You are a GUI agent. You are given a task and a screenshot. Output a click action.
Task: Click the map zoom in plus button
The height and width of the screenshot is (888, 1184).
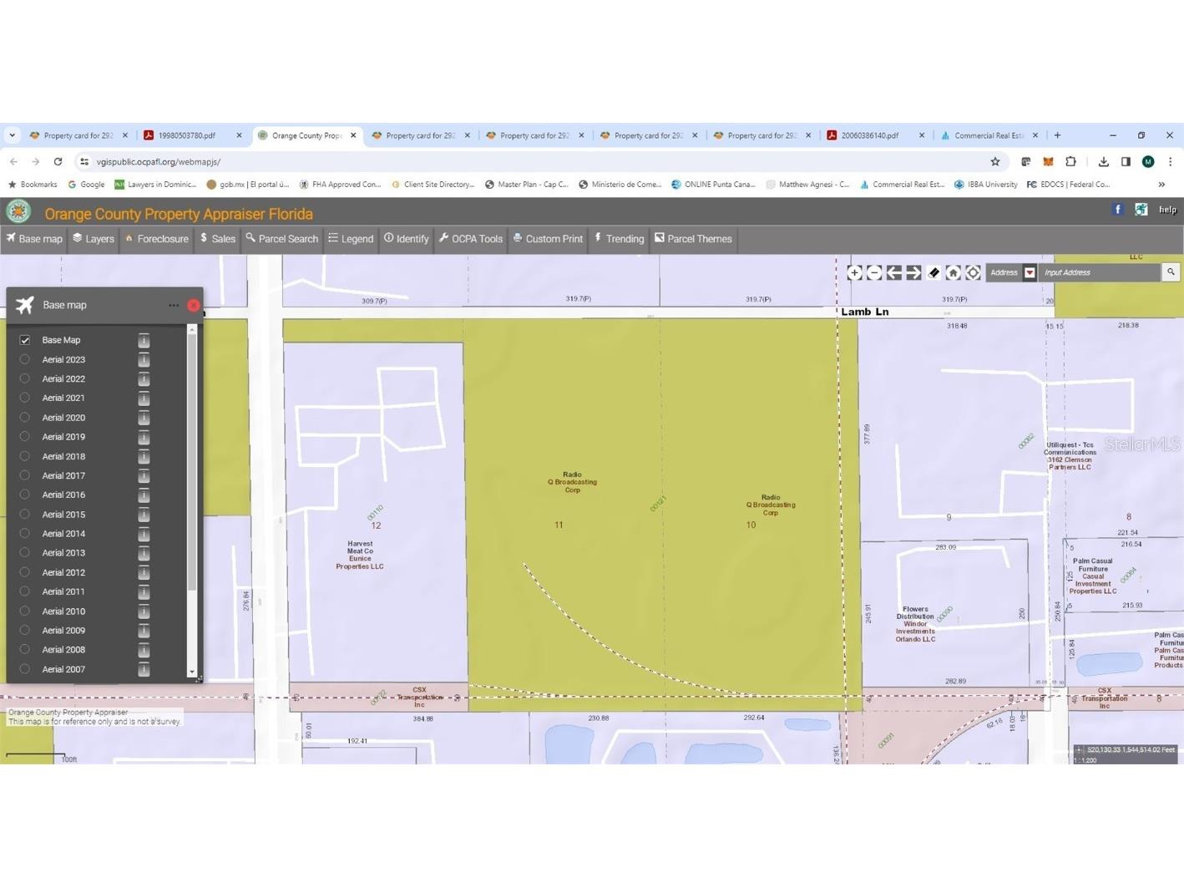pos(854,272)
